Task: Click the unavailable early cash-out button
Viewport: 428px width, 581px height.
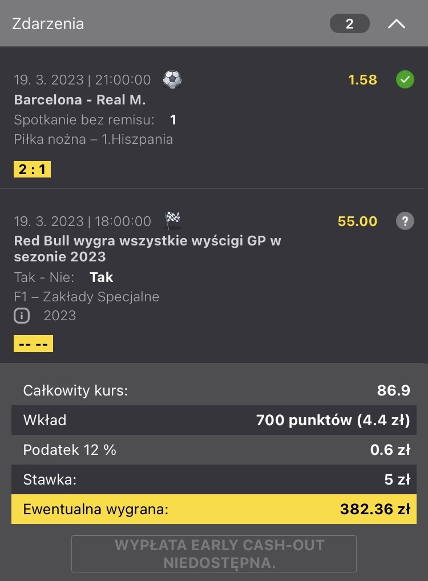Action: point(214,554)
